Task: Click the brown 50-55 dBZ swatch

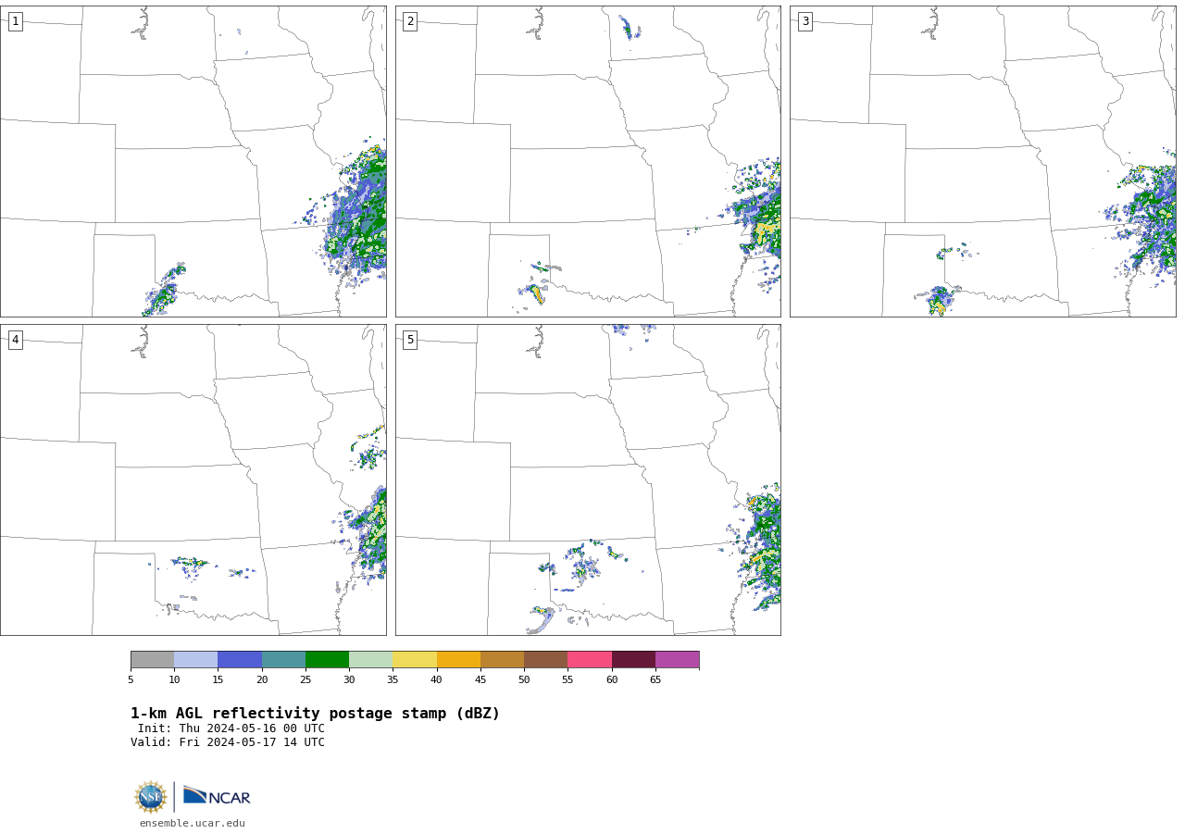Action: coord(545,659)
